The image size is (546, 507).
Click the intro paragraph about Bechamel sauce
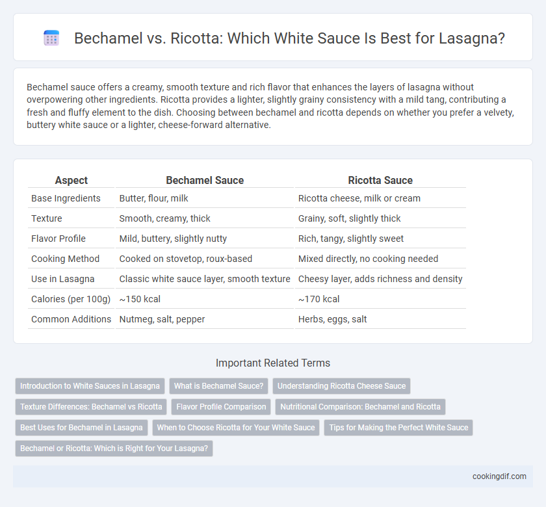(x=270, y=106)
